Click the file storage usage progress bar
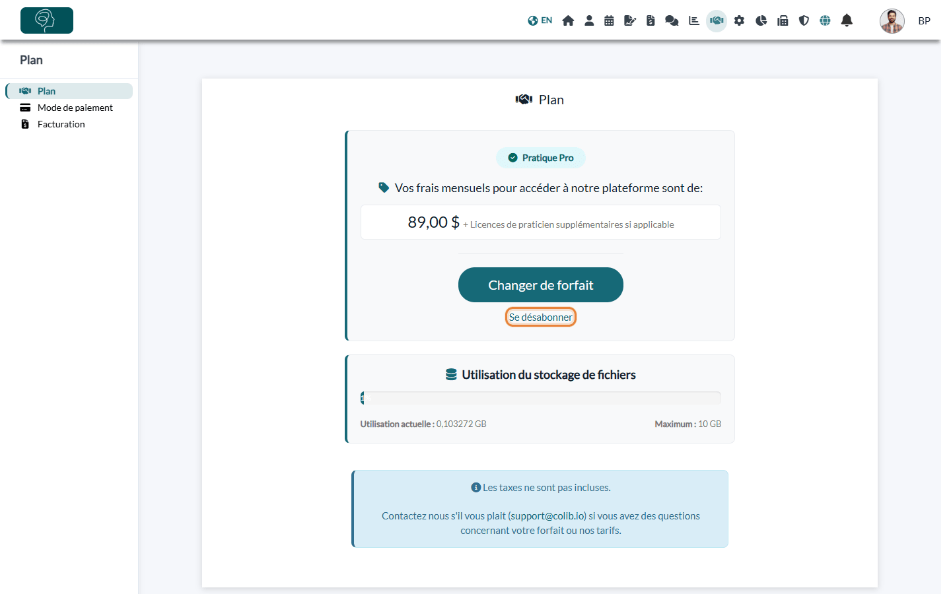 [541, 398]
